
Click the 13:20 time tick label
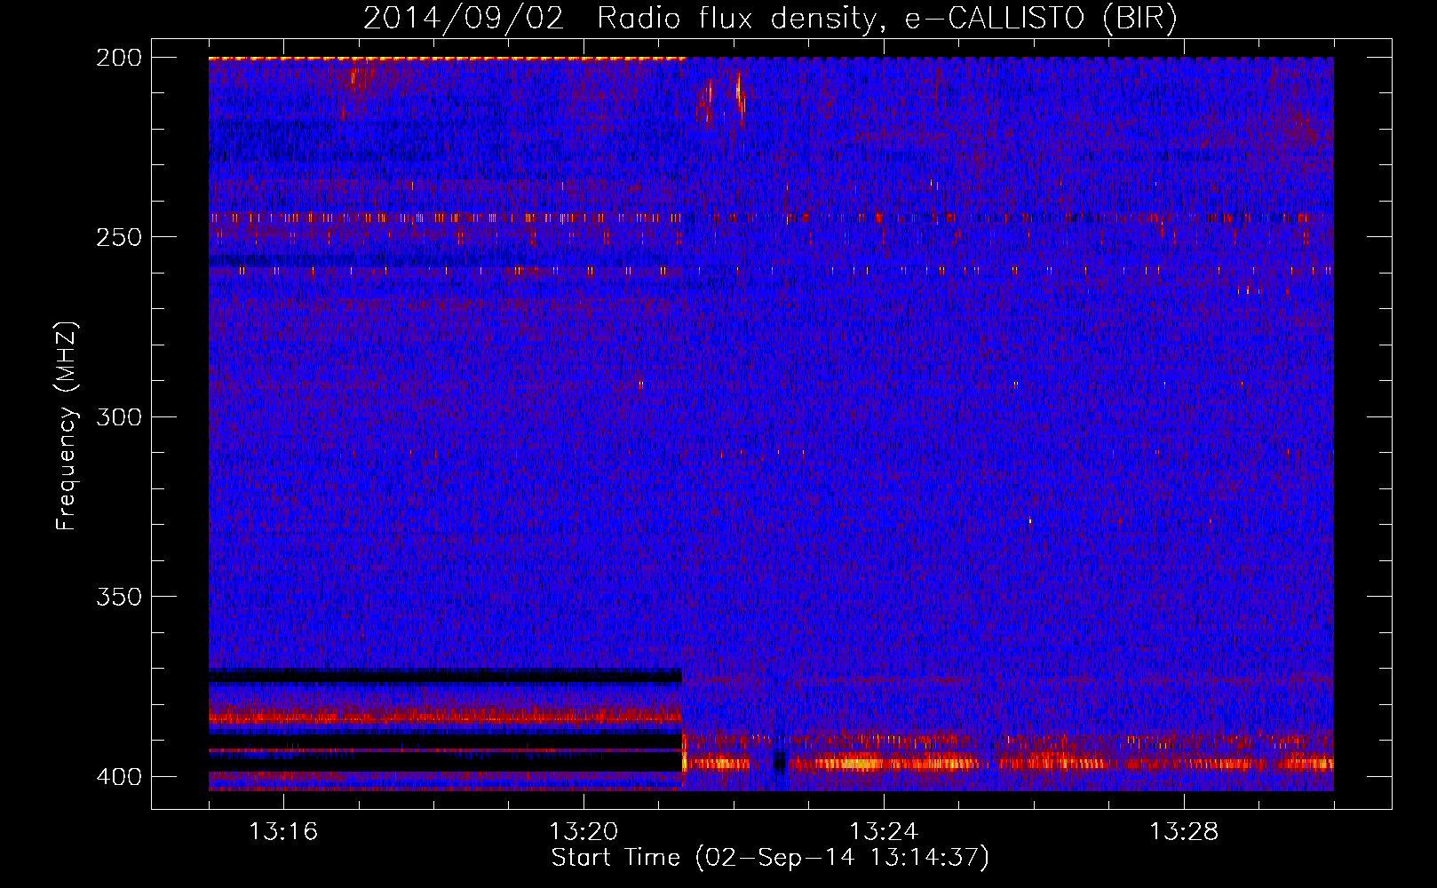tap(584, 832)
